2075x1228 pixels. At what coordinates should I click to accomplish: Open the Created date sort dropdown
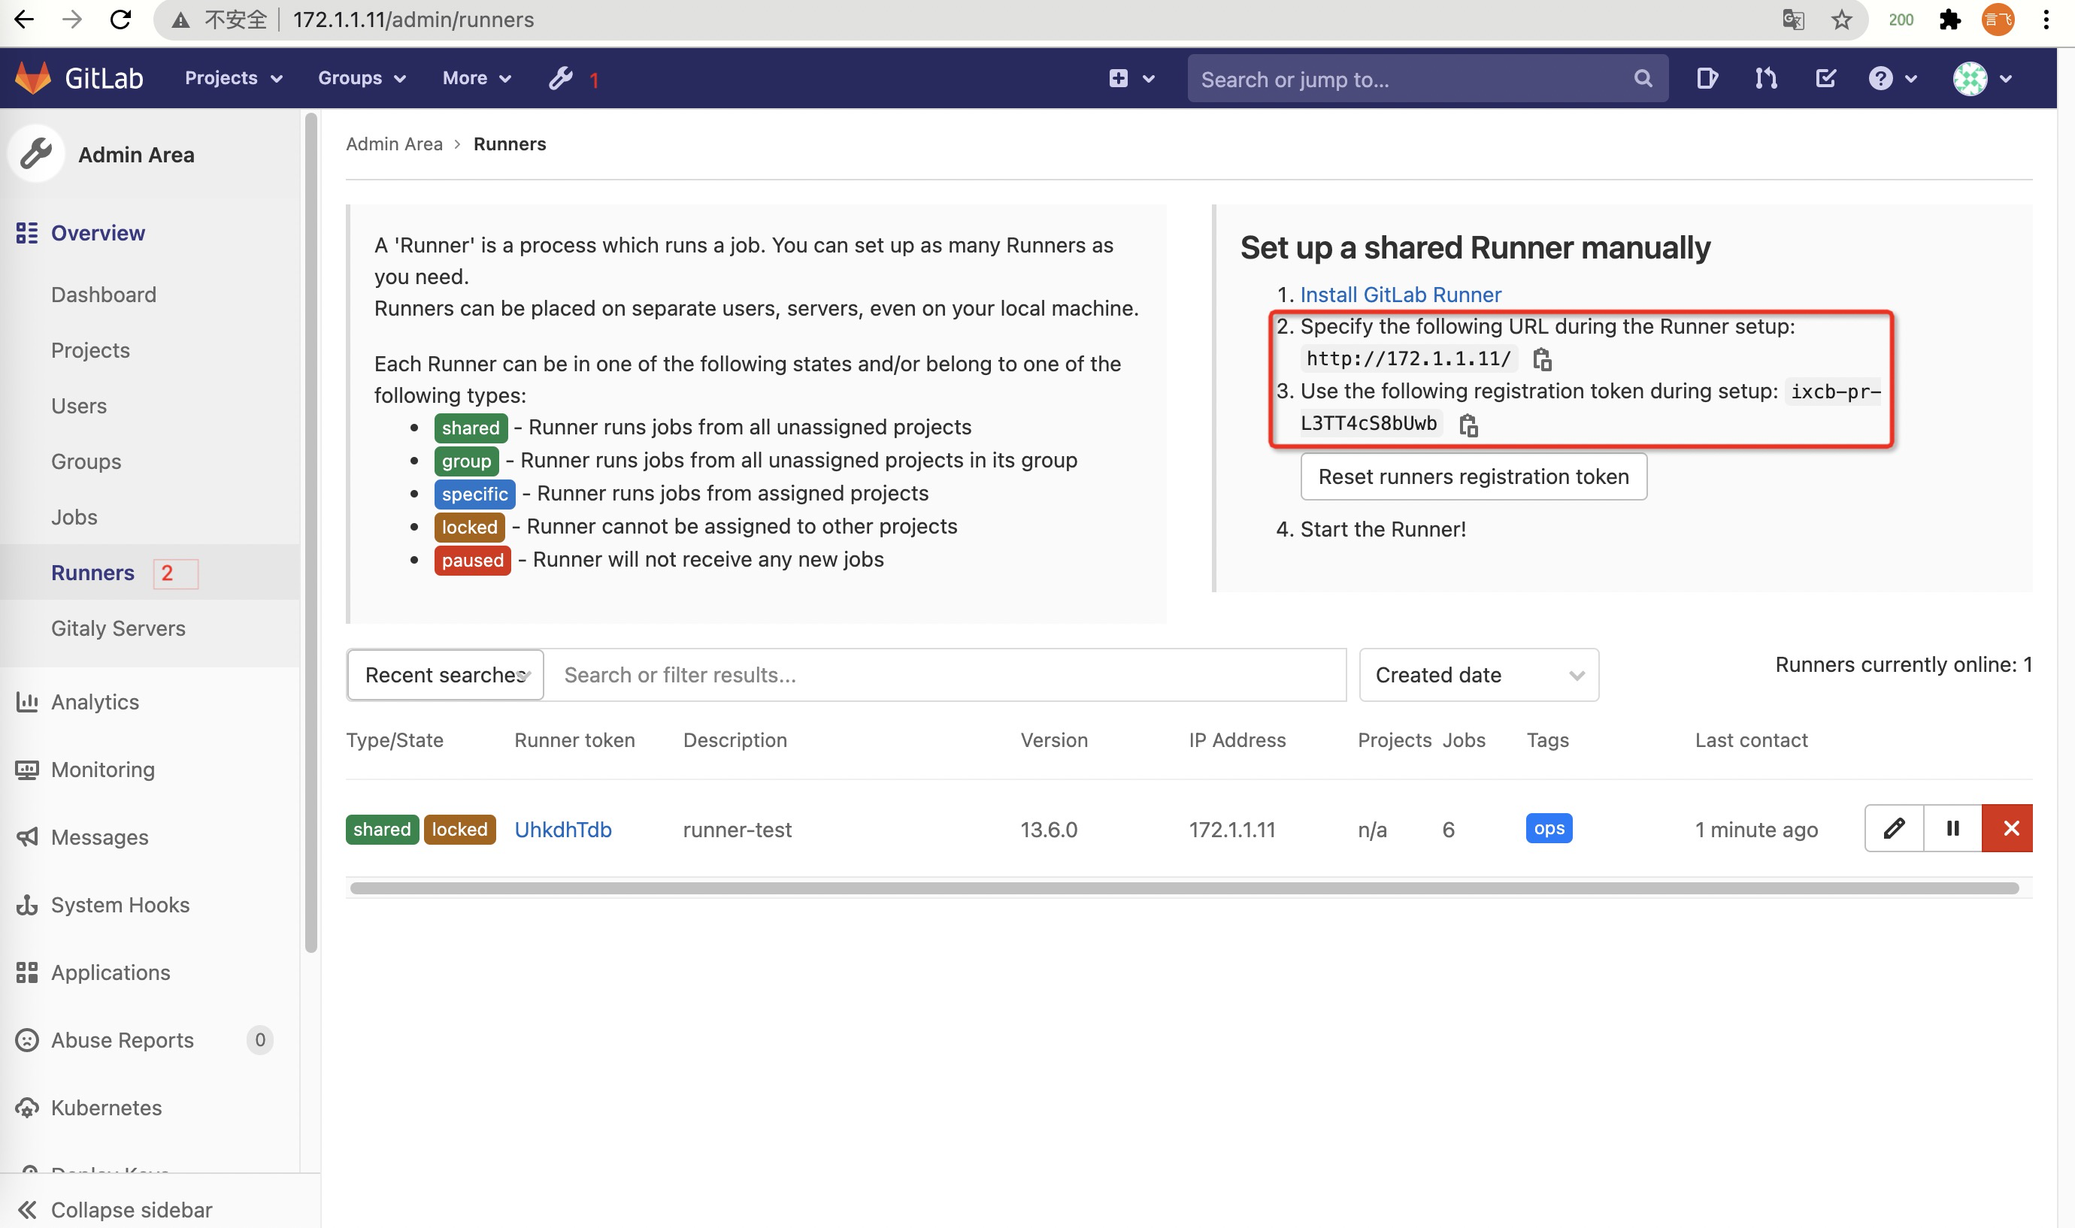pos(1478,674)
